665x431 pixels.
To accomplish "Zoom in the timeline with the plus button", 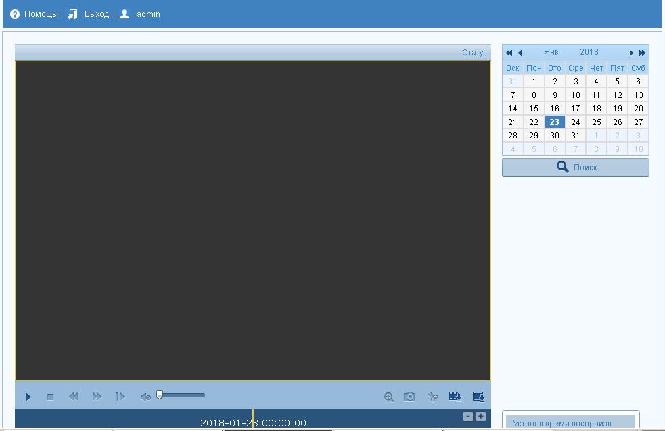I will pyautogui.click(x=481, y=417).
